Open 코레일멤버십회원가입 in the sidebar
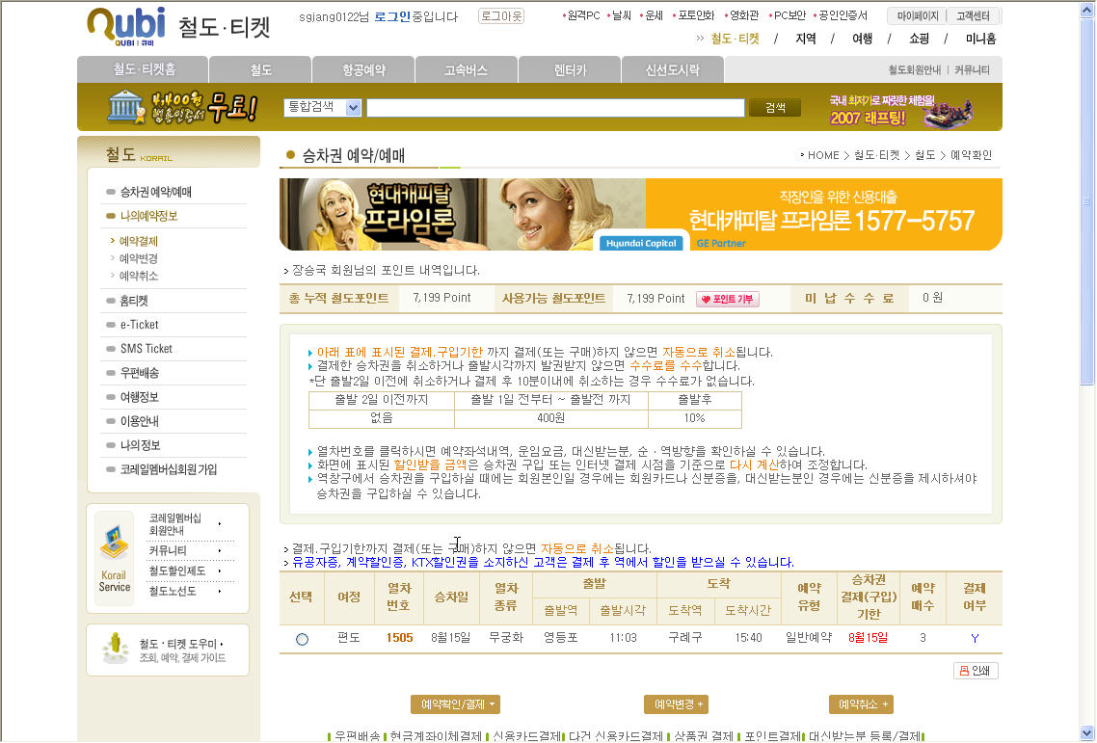Viewport: 1097px width, 743px height. tap(168, 469)
